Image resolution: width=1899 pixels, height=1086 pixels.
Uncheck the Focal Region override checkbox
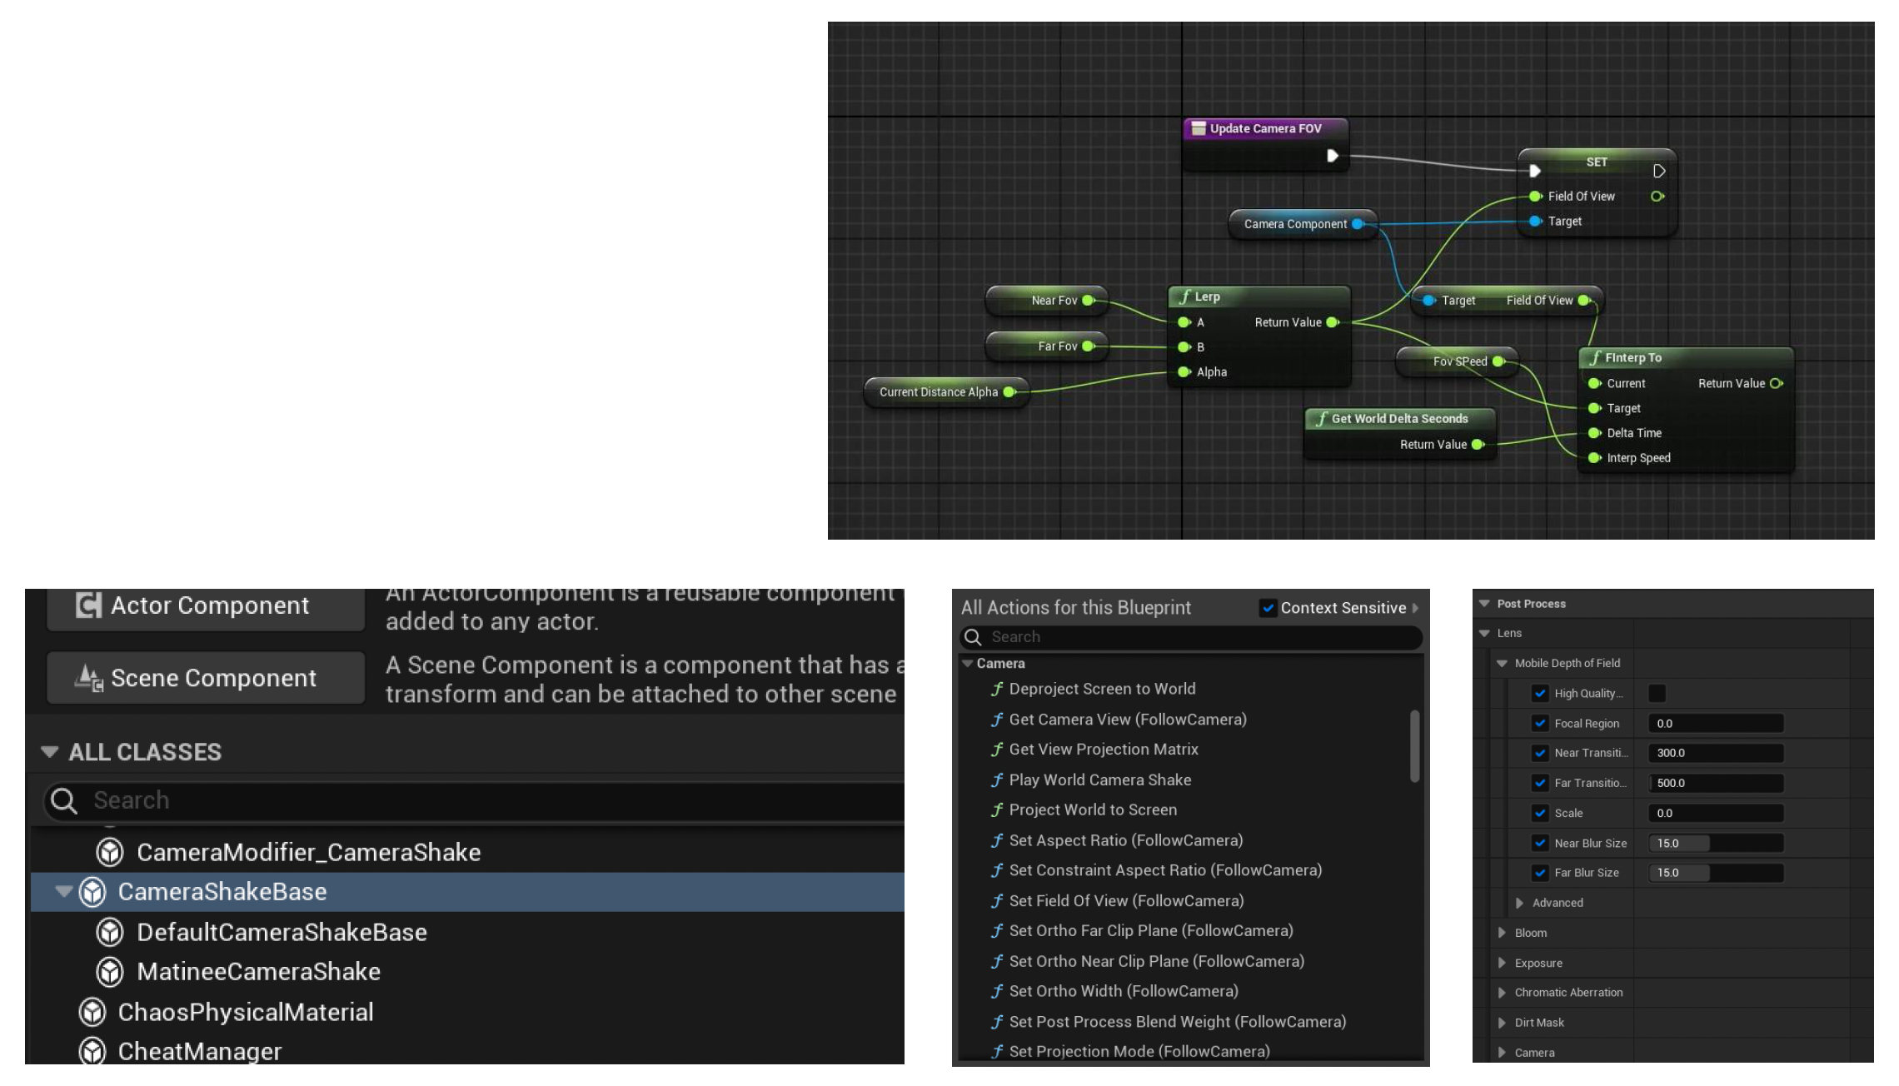click(1540, 723)
